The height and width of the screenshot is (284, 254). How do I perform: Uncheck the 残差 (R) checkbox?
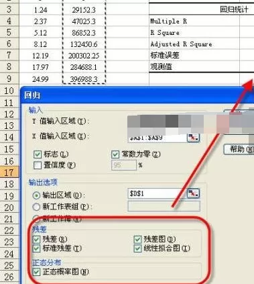click(36, 239)
